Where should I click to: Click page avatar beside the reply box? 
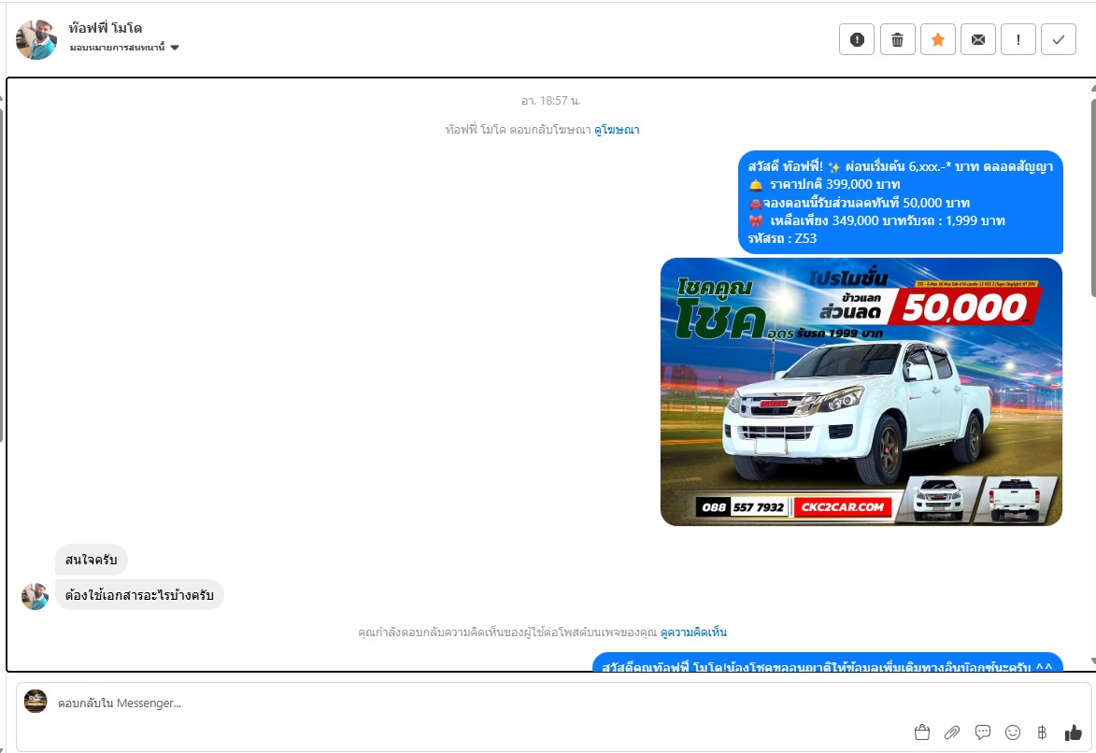click(36, 702)
